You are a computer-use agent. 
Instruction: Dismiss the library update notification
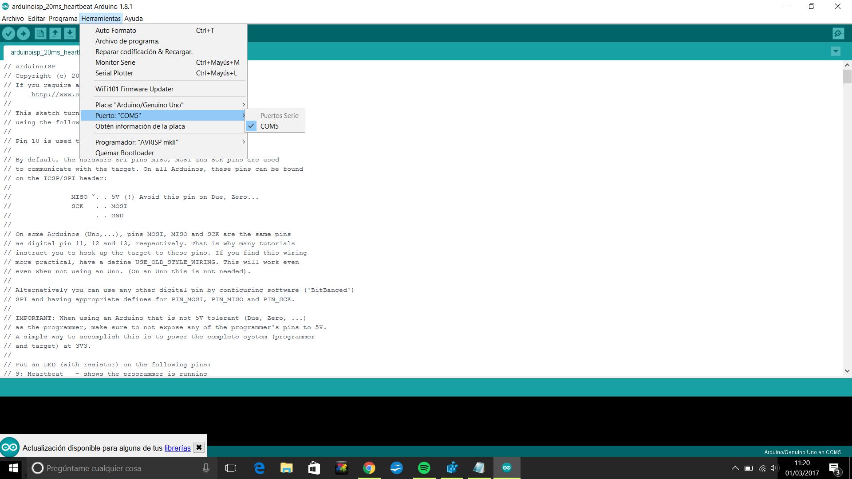coord(199,448)
